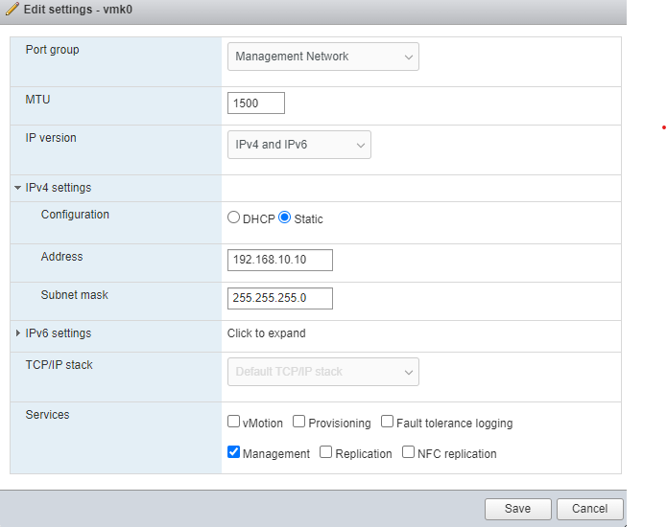The width and height of the screenshot is (667, 527).
Task: Click the Subnet mask field
Action: pos(280,298)
